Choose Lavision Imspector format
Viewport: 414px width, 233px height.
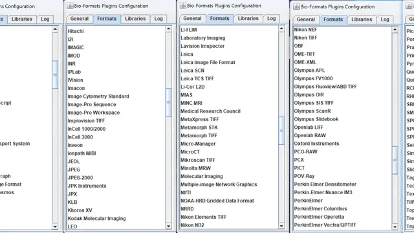(x=202, y=46)
